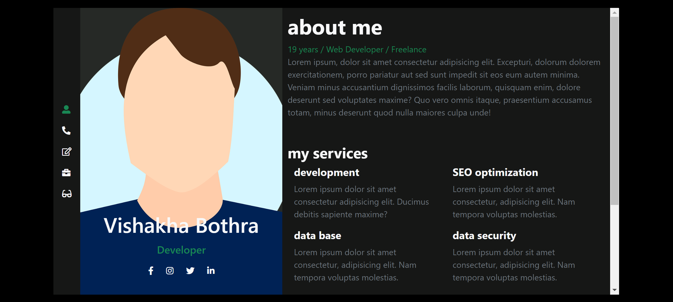Open the Twitter profile icon
673x302 pixels.
pyautogui.click(x=190, y=270)
